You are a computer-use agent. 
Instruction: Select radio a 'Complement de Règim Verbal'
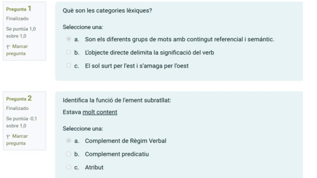pyautogui.click(x=68, y=141)
